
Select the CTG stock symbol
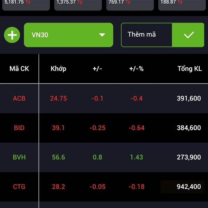coord(19,187)
